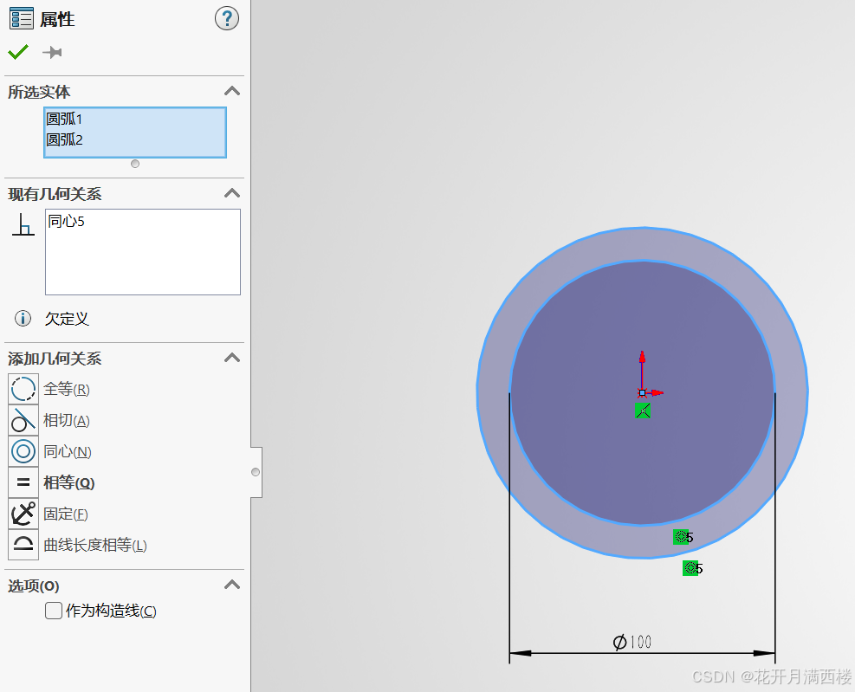The width and height of the screenshot is (855, 692).
Task: Select 同心5 in existing relations list
Action: point(67,221)
